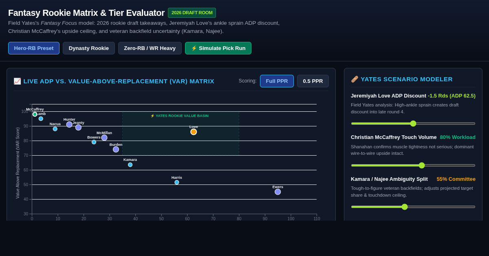The height and width of the screenshot is (256, 489).
Task: Run the Simulate Pick Run action
Action: click(x=218, y=48)
